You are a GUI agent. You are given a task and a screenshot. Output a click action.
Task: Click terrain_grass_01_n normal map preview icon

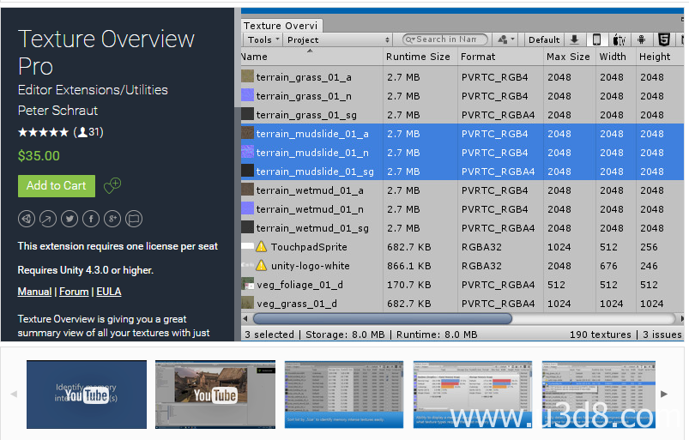[x=247, y=95]
